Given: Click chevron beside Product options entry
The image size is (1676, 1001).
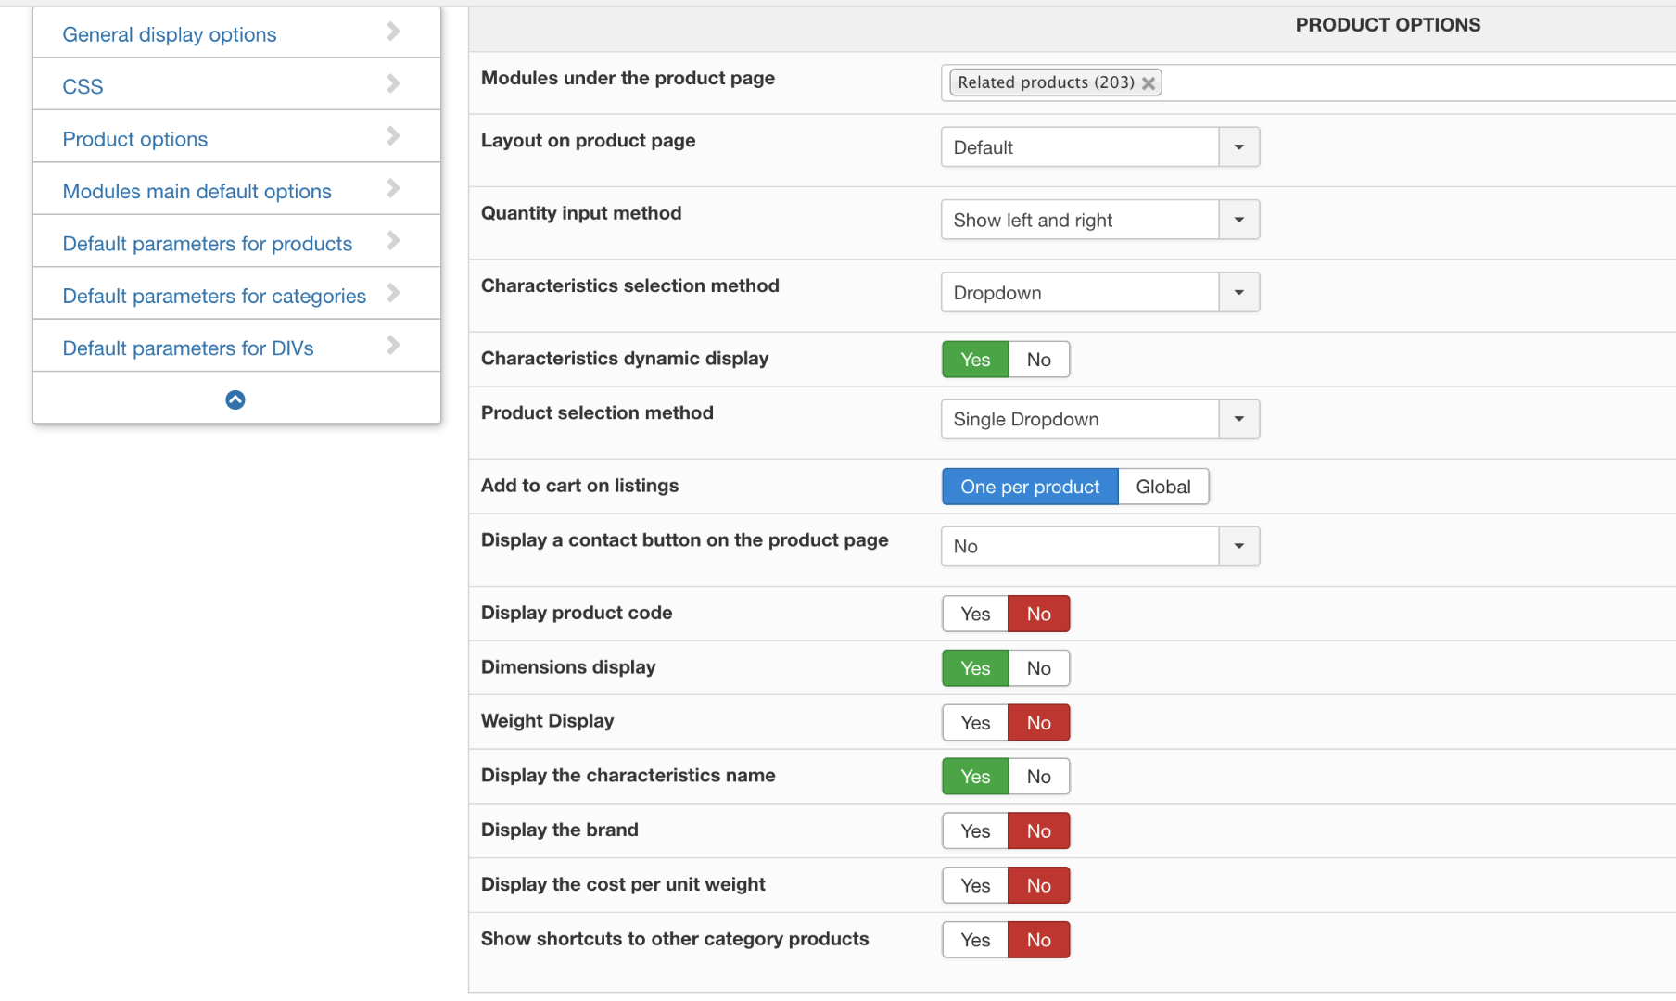Looking at the screenshot, I should (393, 136).
